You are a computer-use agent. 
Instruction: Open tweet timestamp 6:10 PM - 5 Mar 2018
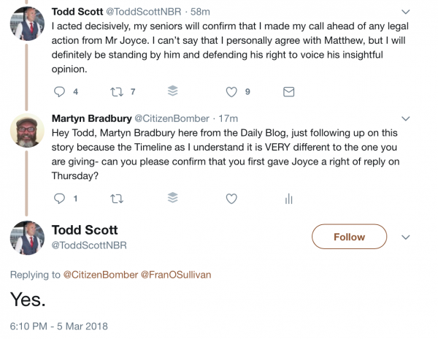(58, 324)
